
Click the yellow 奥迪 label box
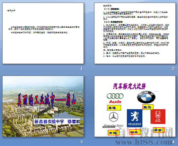(x=114, y=108)
